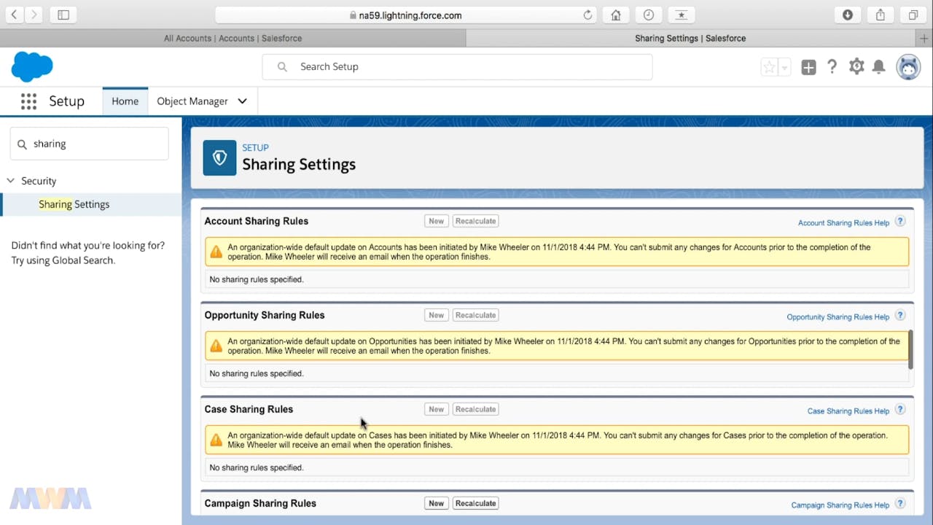Image resolution: width=933 pixels, height=525 pixels.
Task: Click the Quick Find magnifier icon
Action: [22, 144]
